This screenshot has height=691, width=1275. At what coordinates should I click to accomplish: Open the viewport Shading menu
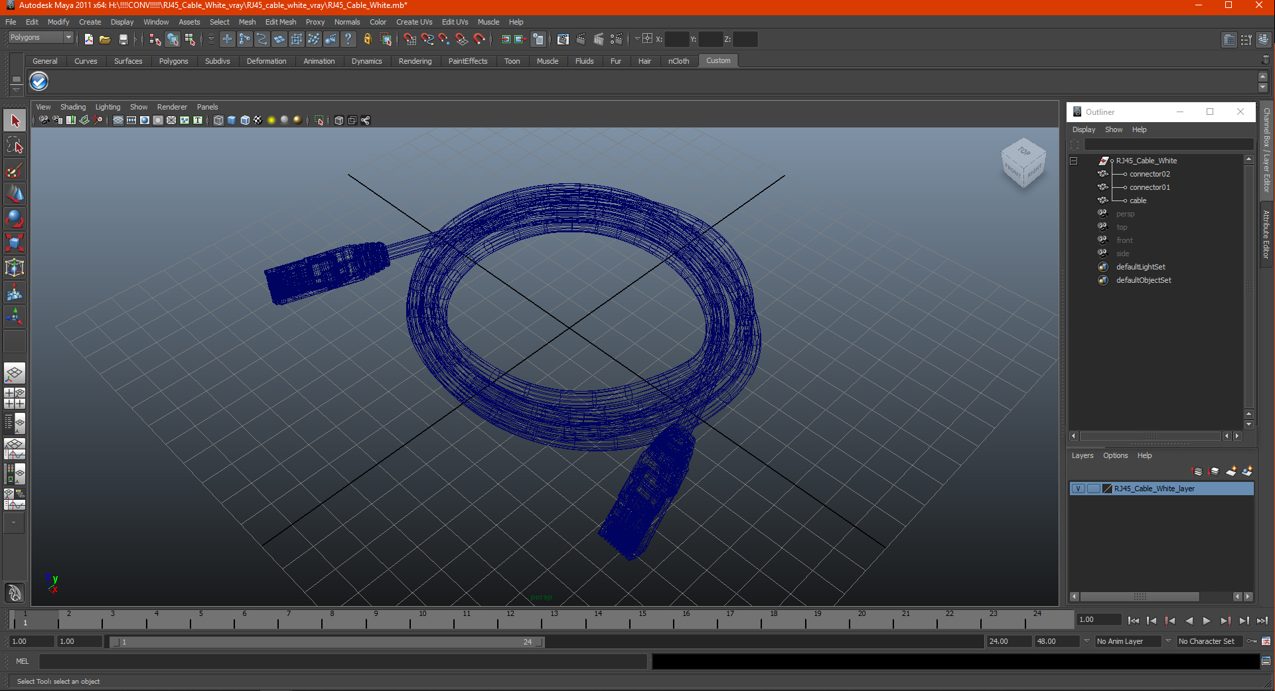[x=73, y=107]
